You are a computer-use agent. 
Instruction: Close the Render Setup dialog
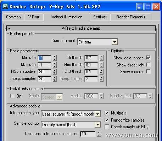(156, 6)
